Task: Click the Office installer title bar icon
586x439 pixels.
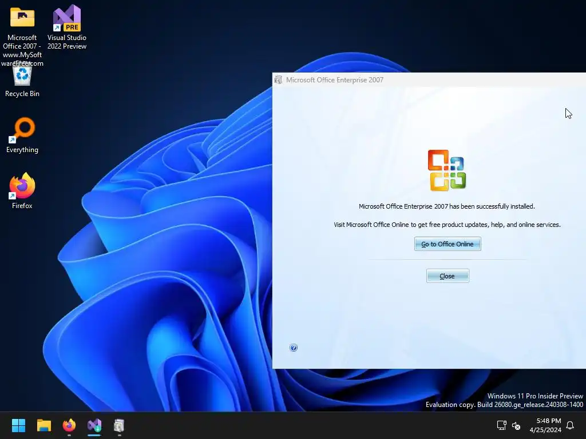Action: tap(279, 79)
